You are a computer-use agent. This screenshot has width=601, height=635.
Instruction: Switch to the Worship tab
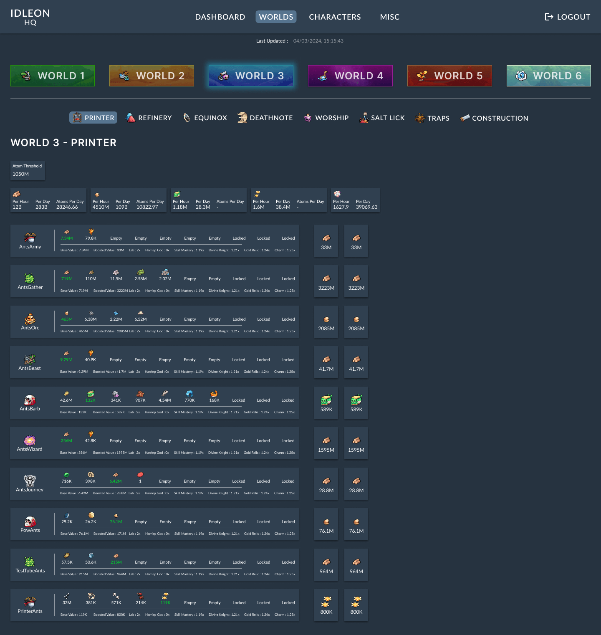click(x=326, y=118)
